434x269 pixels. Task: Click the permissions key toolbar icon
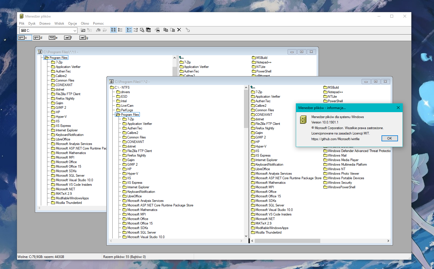pyautogui.click(x=188, y=30)
